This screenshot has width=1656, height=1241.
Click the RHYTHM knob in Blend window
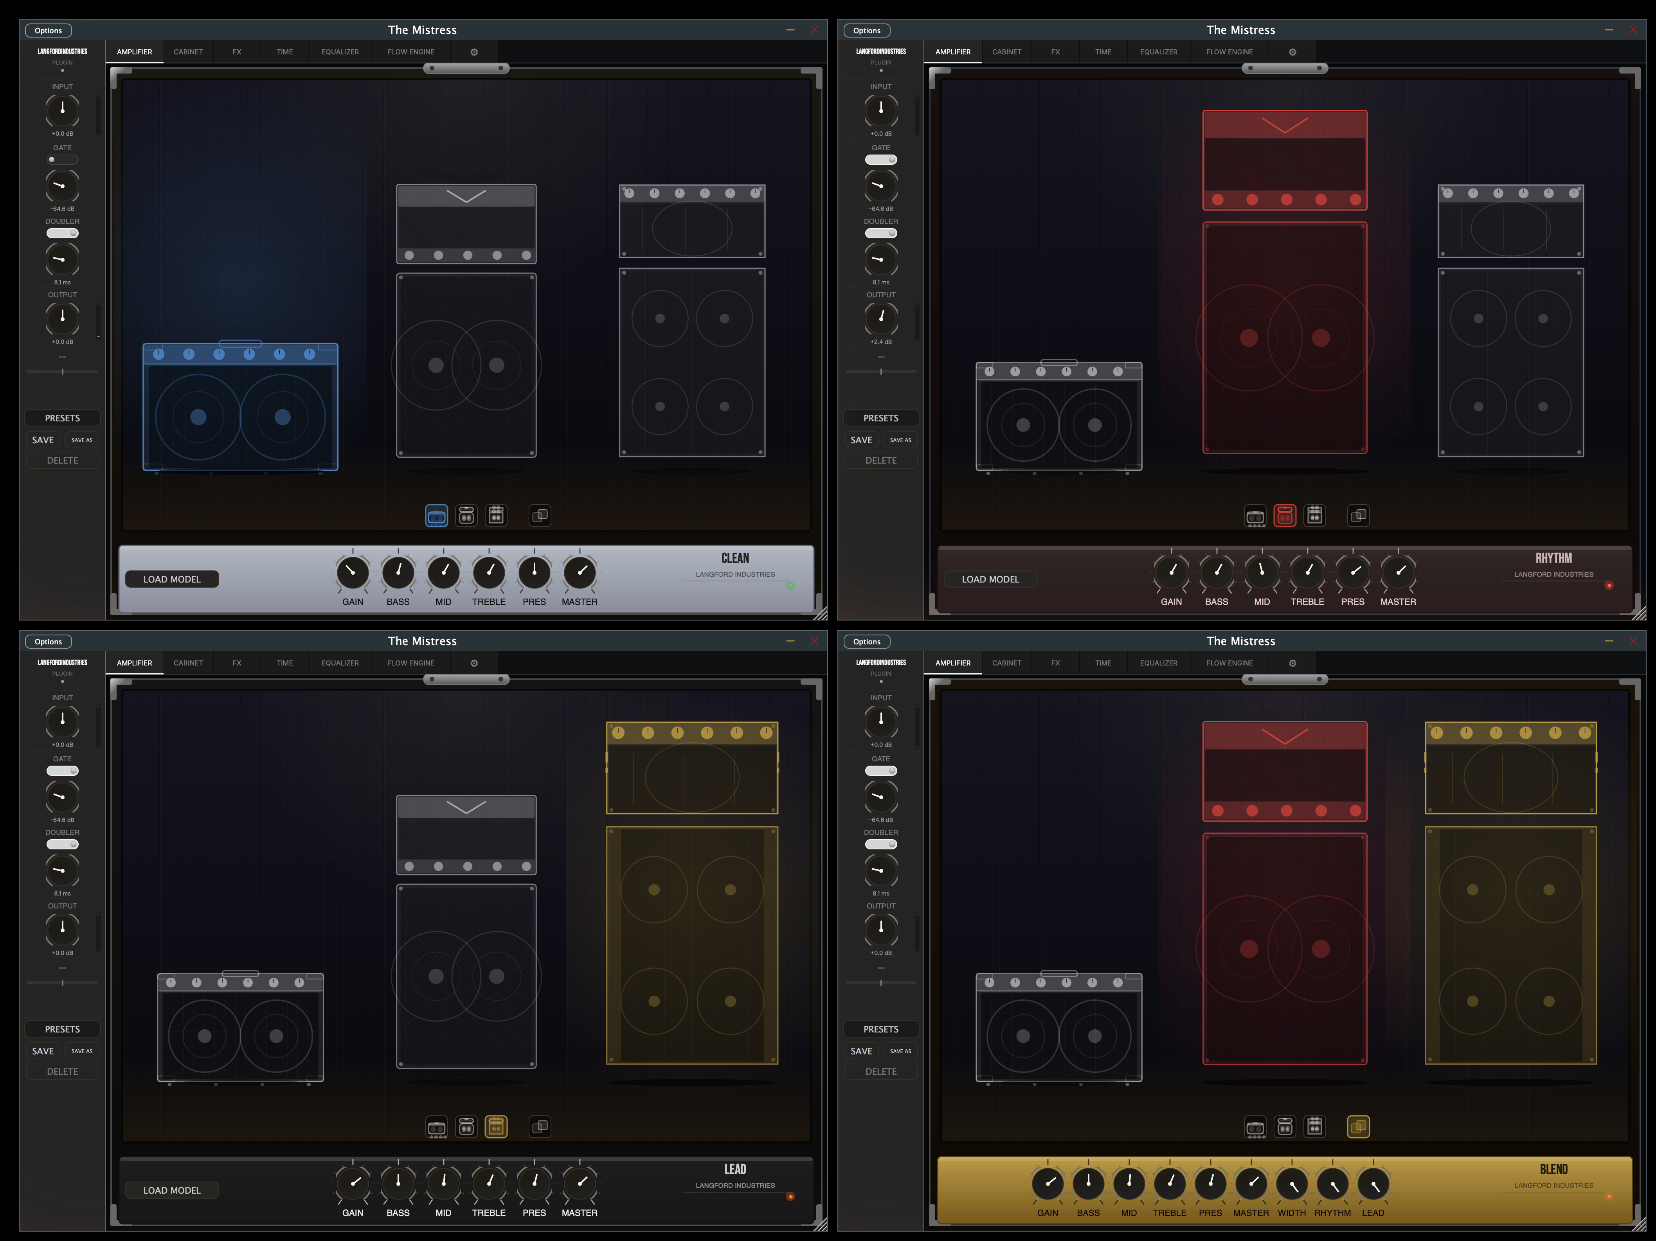[1332, 1184]
